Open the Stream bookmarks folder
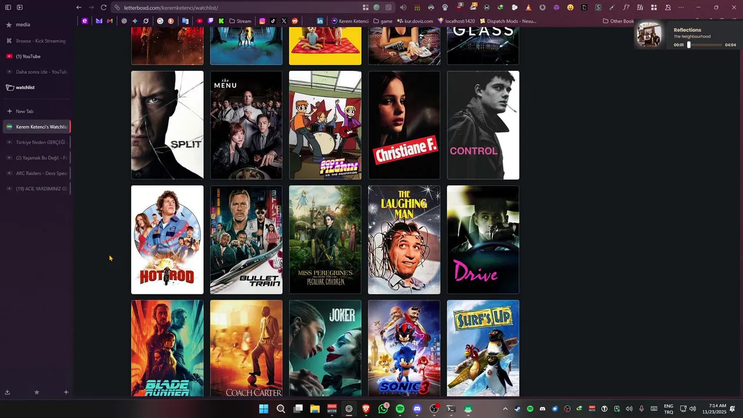This screenshot has height=418, width=743. 240,21
